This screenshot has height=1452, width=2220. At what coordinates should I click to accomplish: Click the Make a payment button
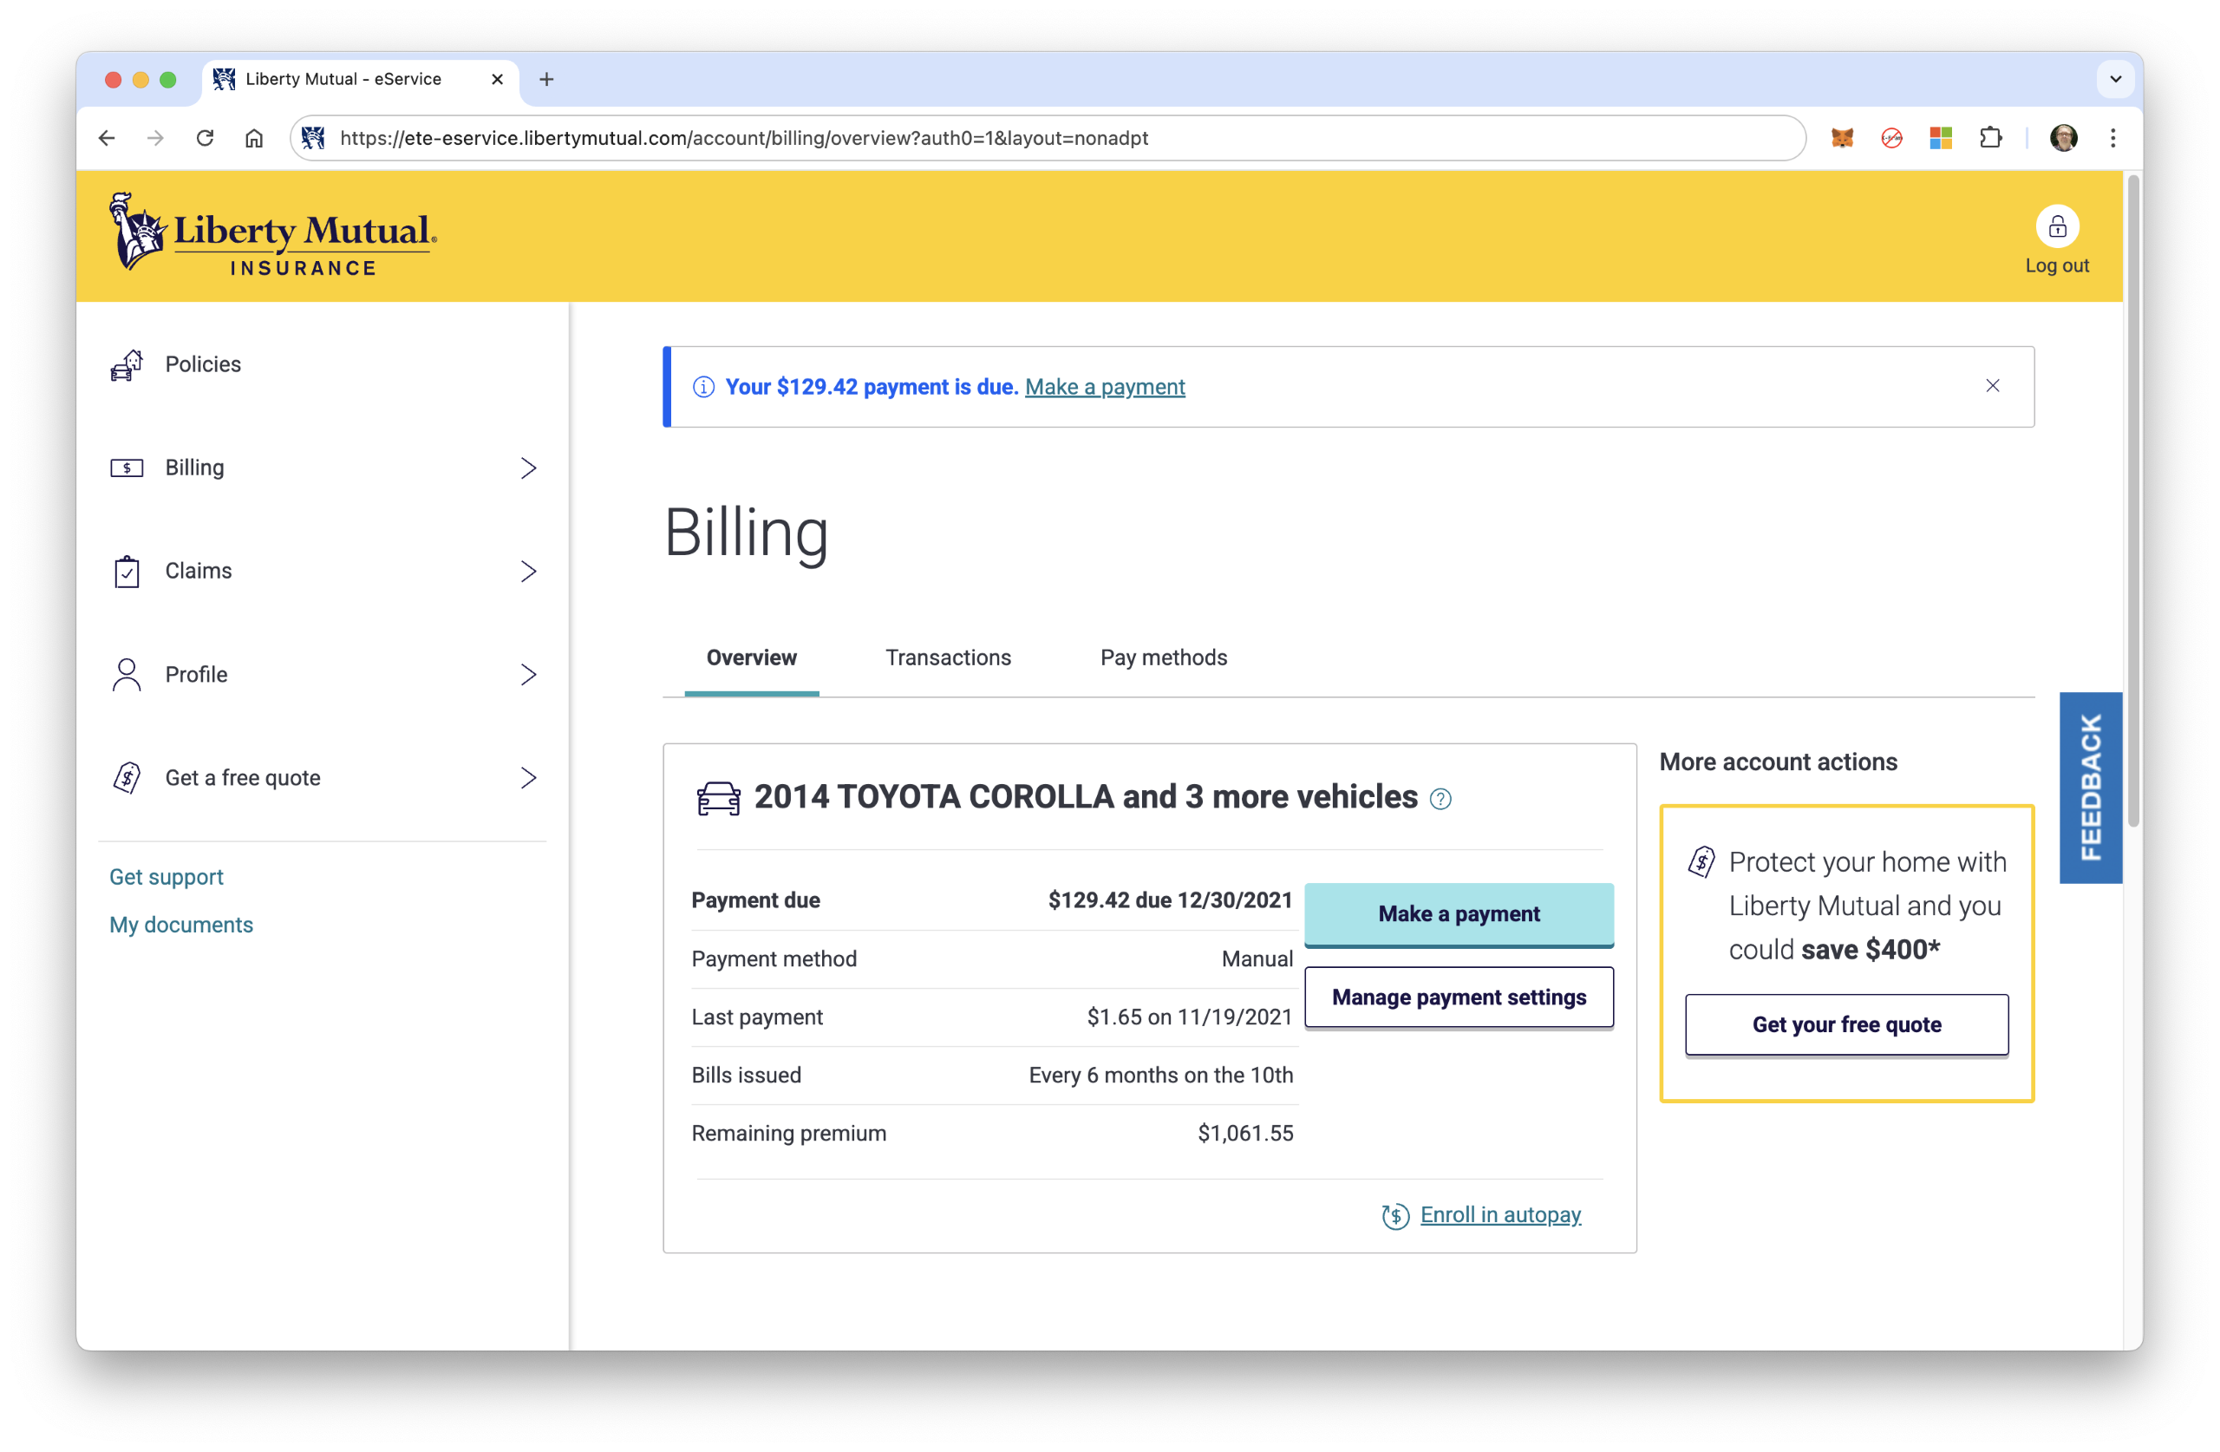tap(1458, 914)
